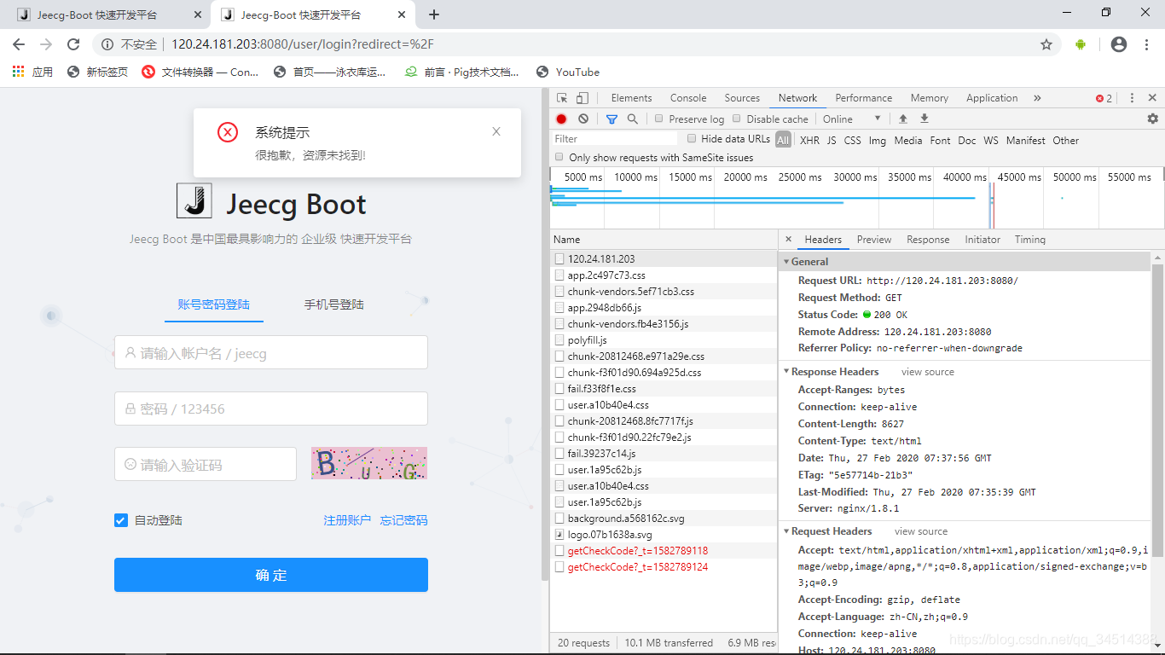Click the apps bookmark shortcut
Image resolution: width=1165 pixels, height=655 pixels.
[x=32, y=72]
